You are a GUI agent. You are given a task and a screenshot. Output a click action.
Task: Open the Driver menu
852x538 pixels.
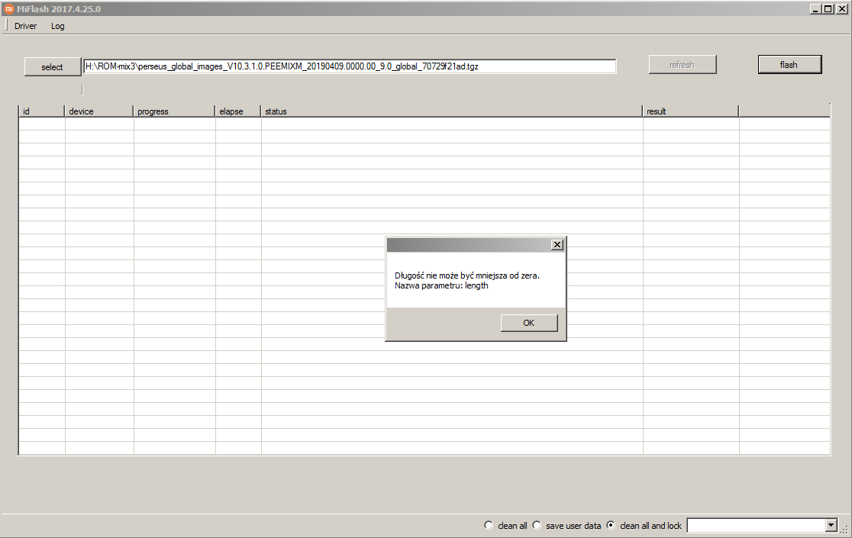(x=25, y=26)
